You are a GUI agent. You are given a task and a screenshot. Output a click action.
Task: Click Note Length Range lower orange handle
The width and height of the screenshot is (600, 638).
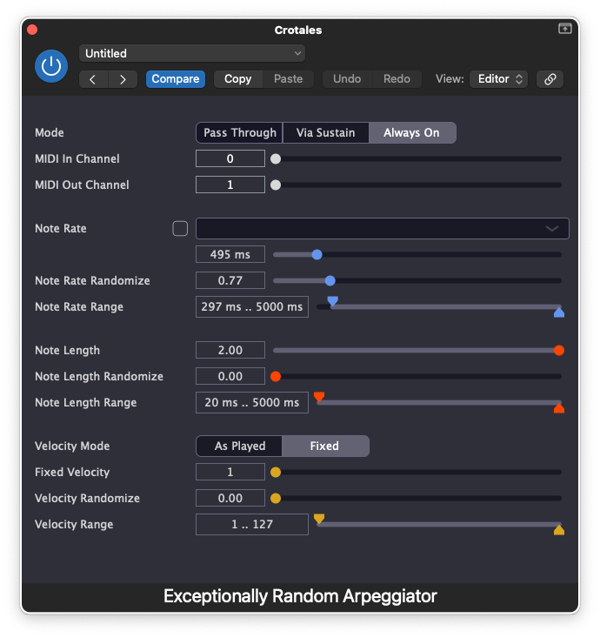[319, 397]
